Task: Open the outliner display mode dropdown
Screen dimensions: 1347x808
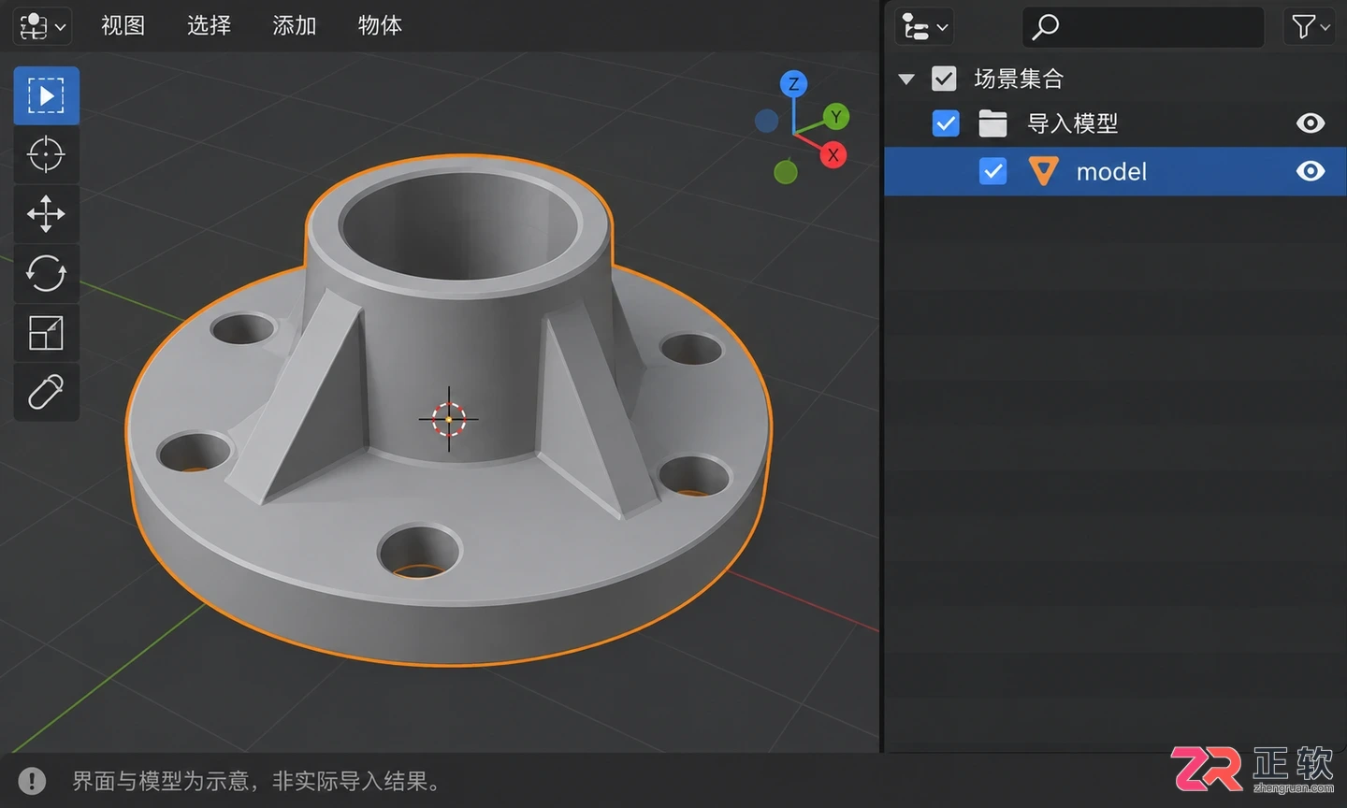Action: coord(924,27)
